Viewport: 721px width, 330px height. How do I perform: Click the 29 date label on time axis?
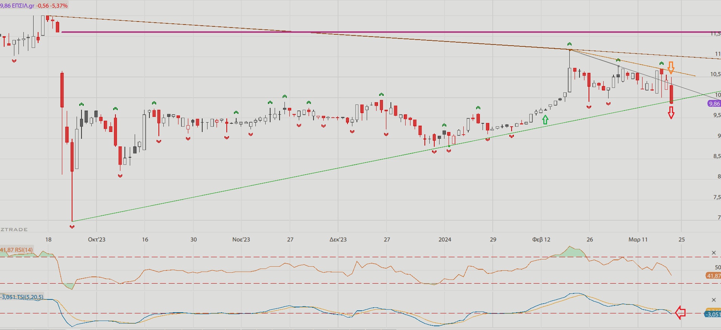point(493,239)
